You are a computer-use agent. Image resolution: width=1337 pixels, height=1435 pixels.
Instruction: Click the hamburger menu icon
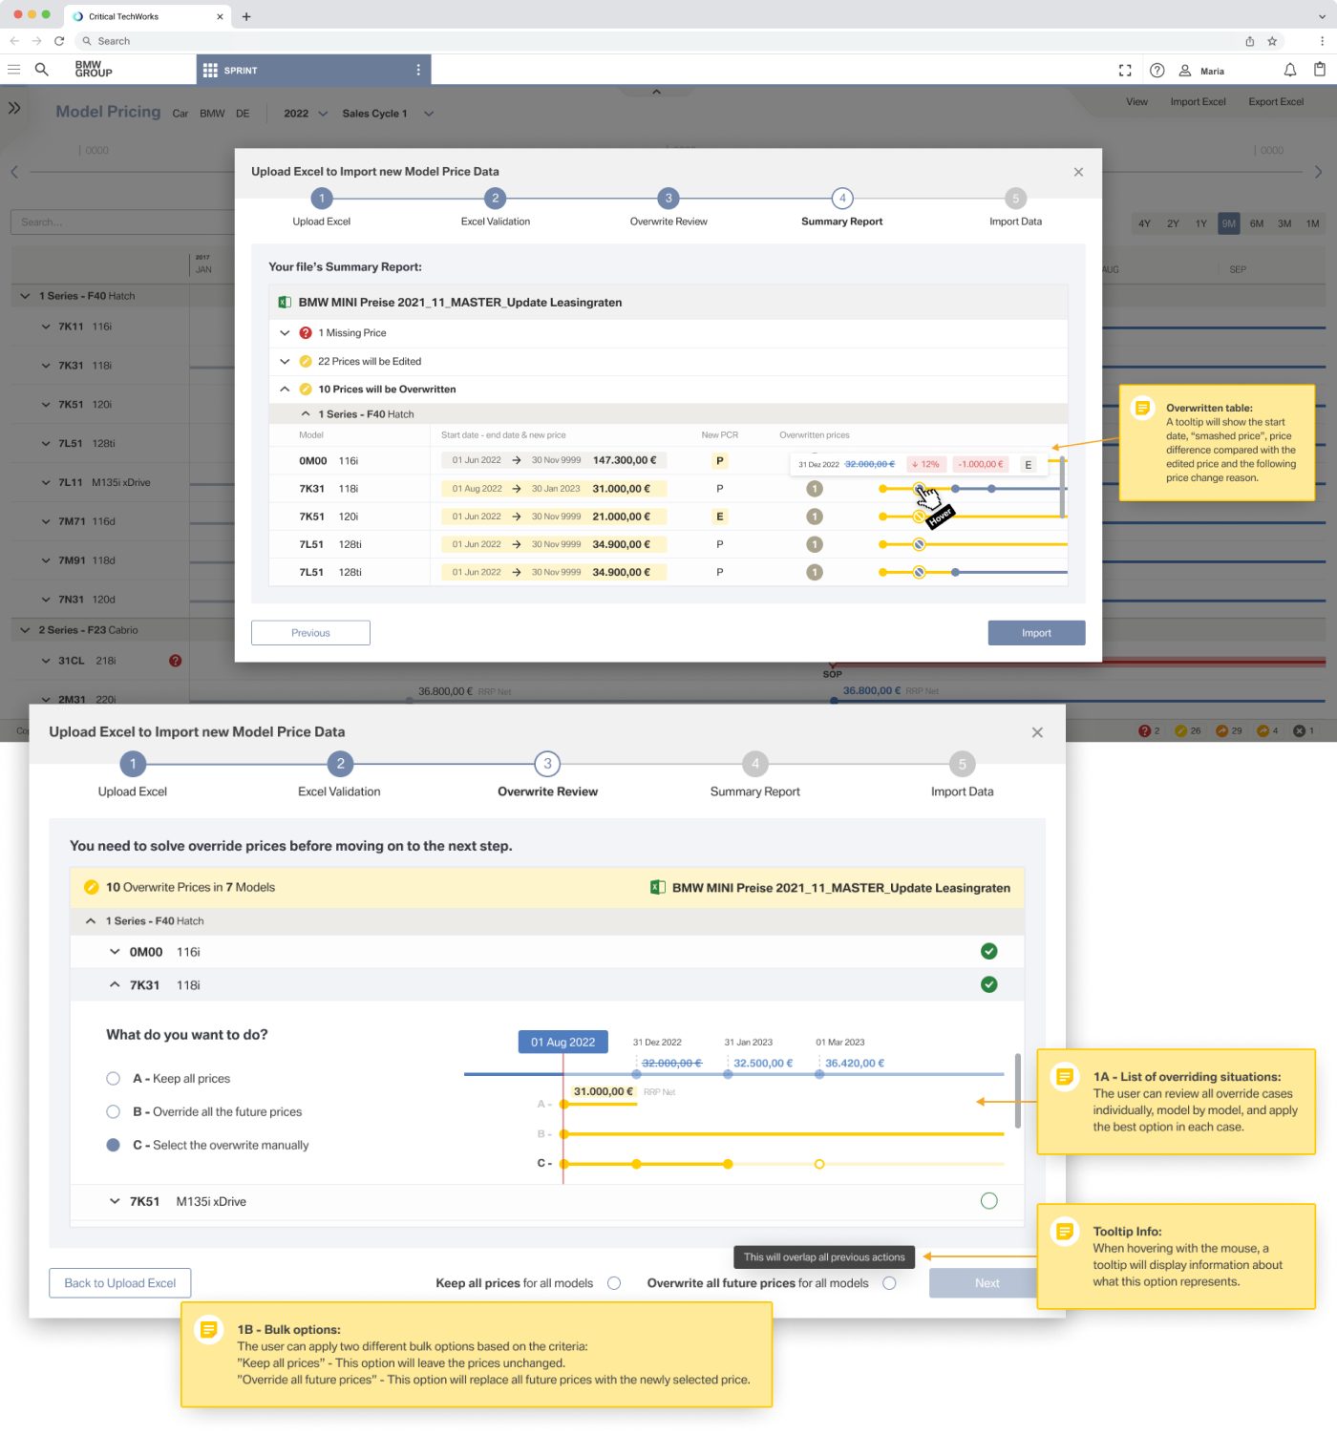pyautogui.click(x=14, y=70)
